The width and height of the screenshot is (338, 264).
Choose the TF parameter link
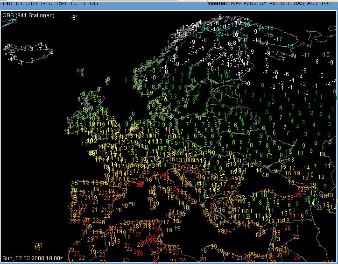click(83, 3)
